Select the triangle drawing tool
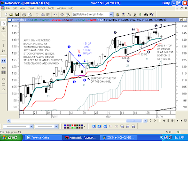 4,90
